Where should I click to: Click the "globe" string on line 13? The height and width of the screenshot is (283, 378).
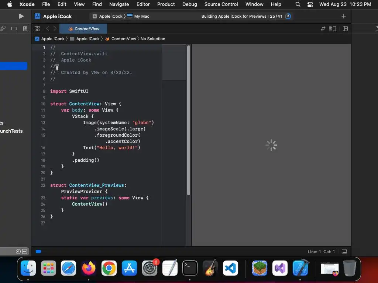tap(142, 122)
